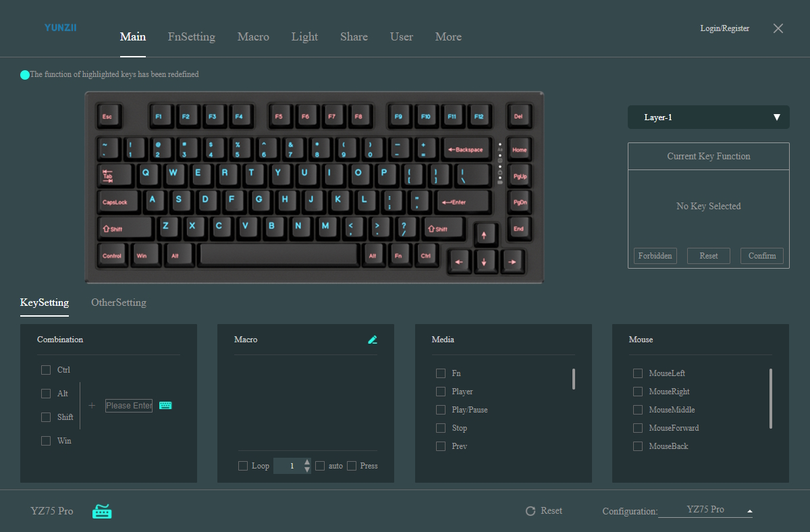Check the MouseLeft option

pyautogui.click(x=638, y=373)
